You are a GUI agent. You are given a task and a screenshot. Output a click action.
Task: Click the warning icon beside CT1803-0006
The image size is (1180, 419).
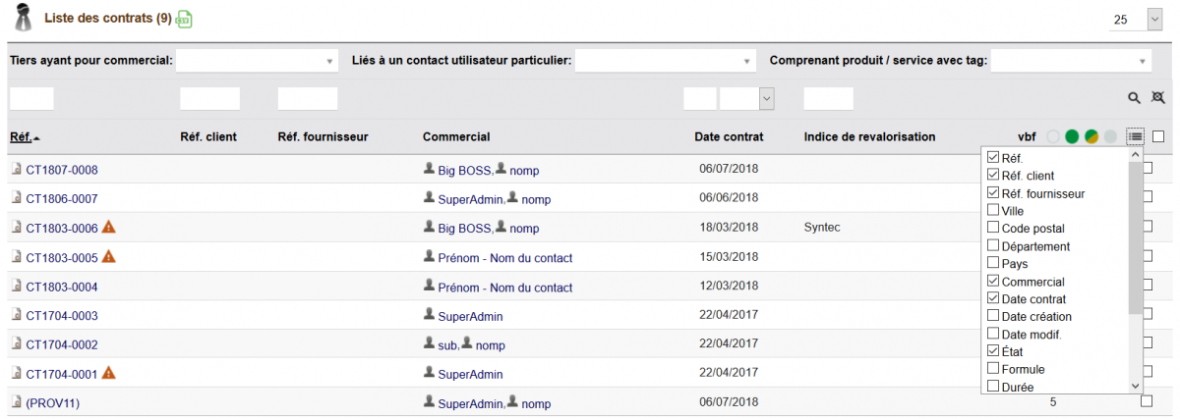pyautogui.click(x=109, y=228)
